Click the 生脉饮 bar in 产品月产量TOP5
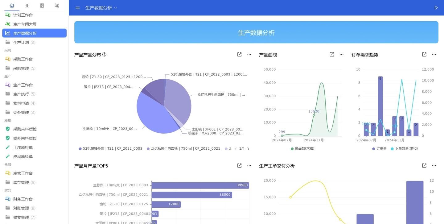Screen dimensions: 444x224 [x=200, y=185]
